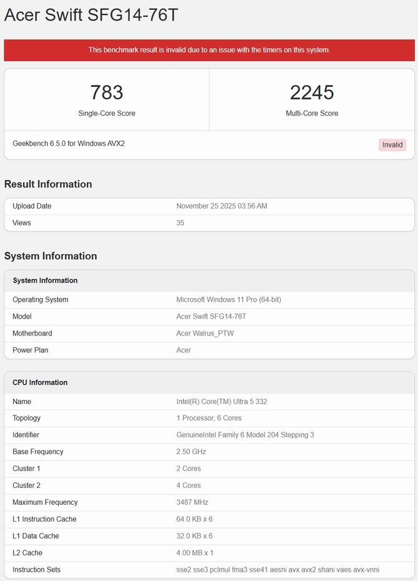This screenshot has width=418, height=581.
Task: Select the value '1 Processor, 6 Cores'
Action: [209, 418]
